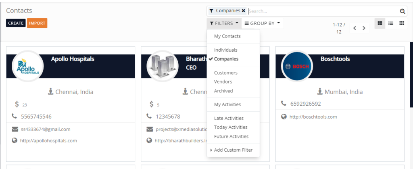Select Late Activities filter

point(229,118)
